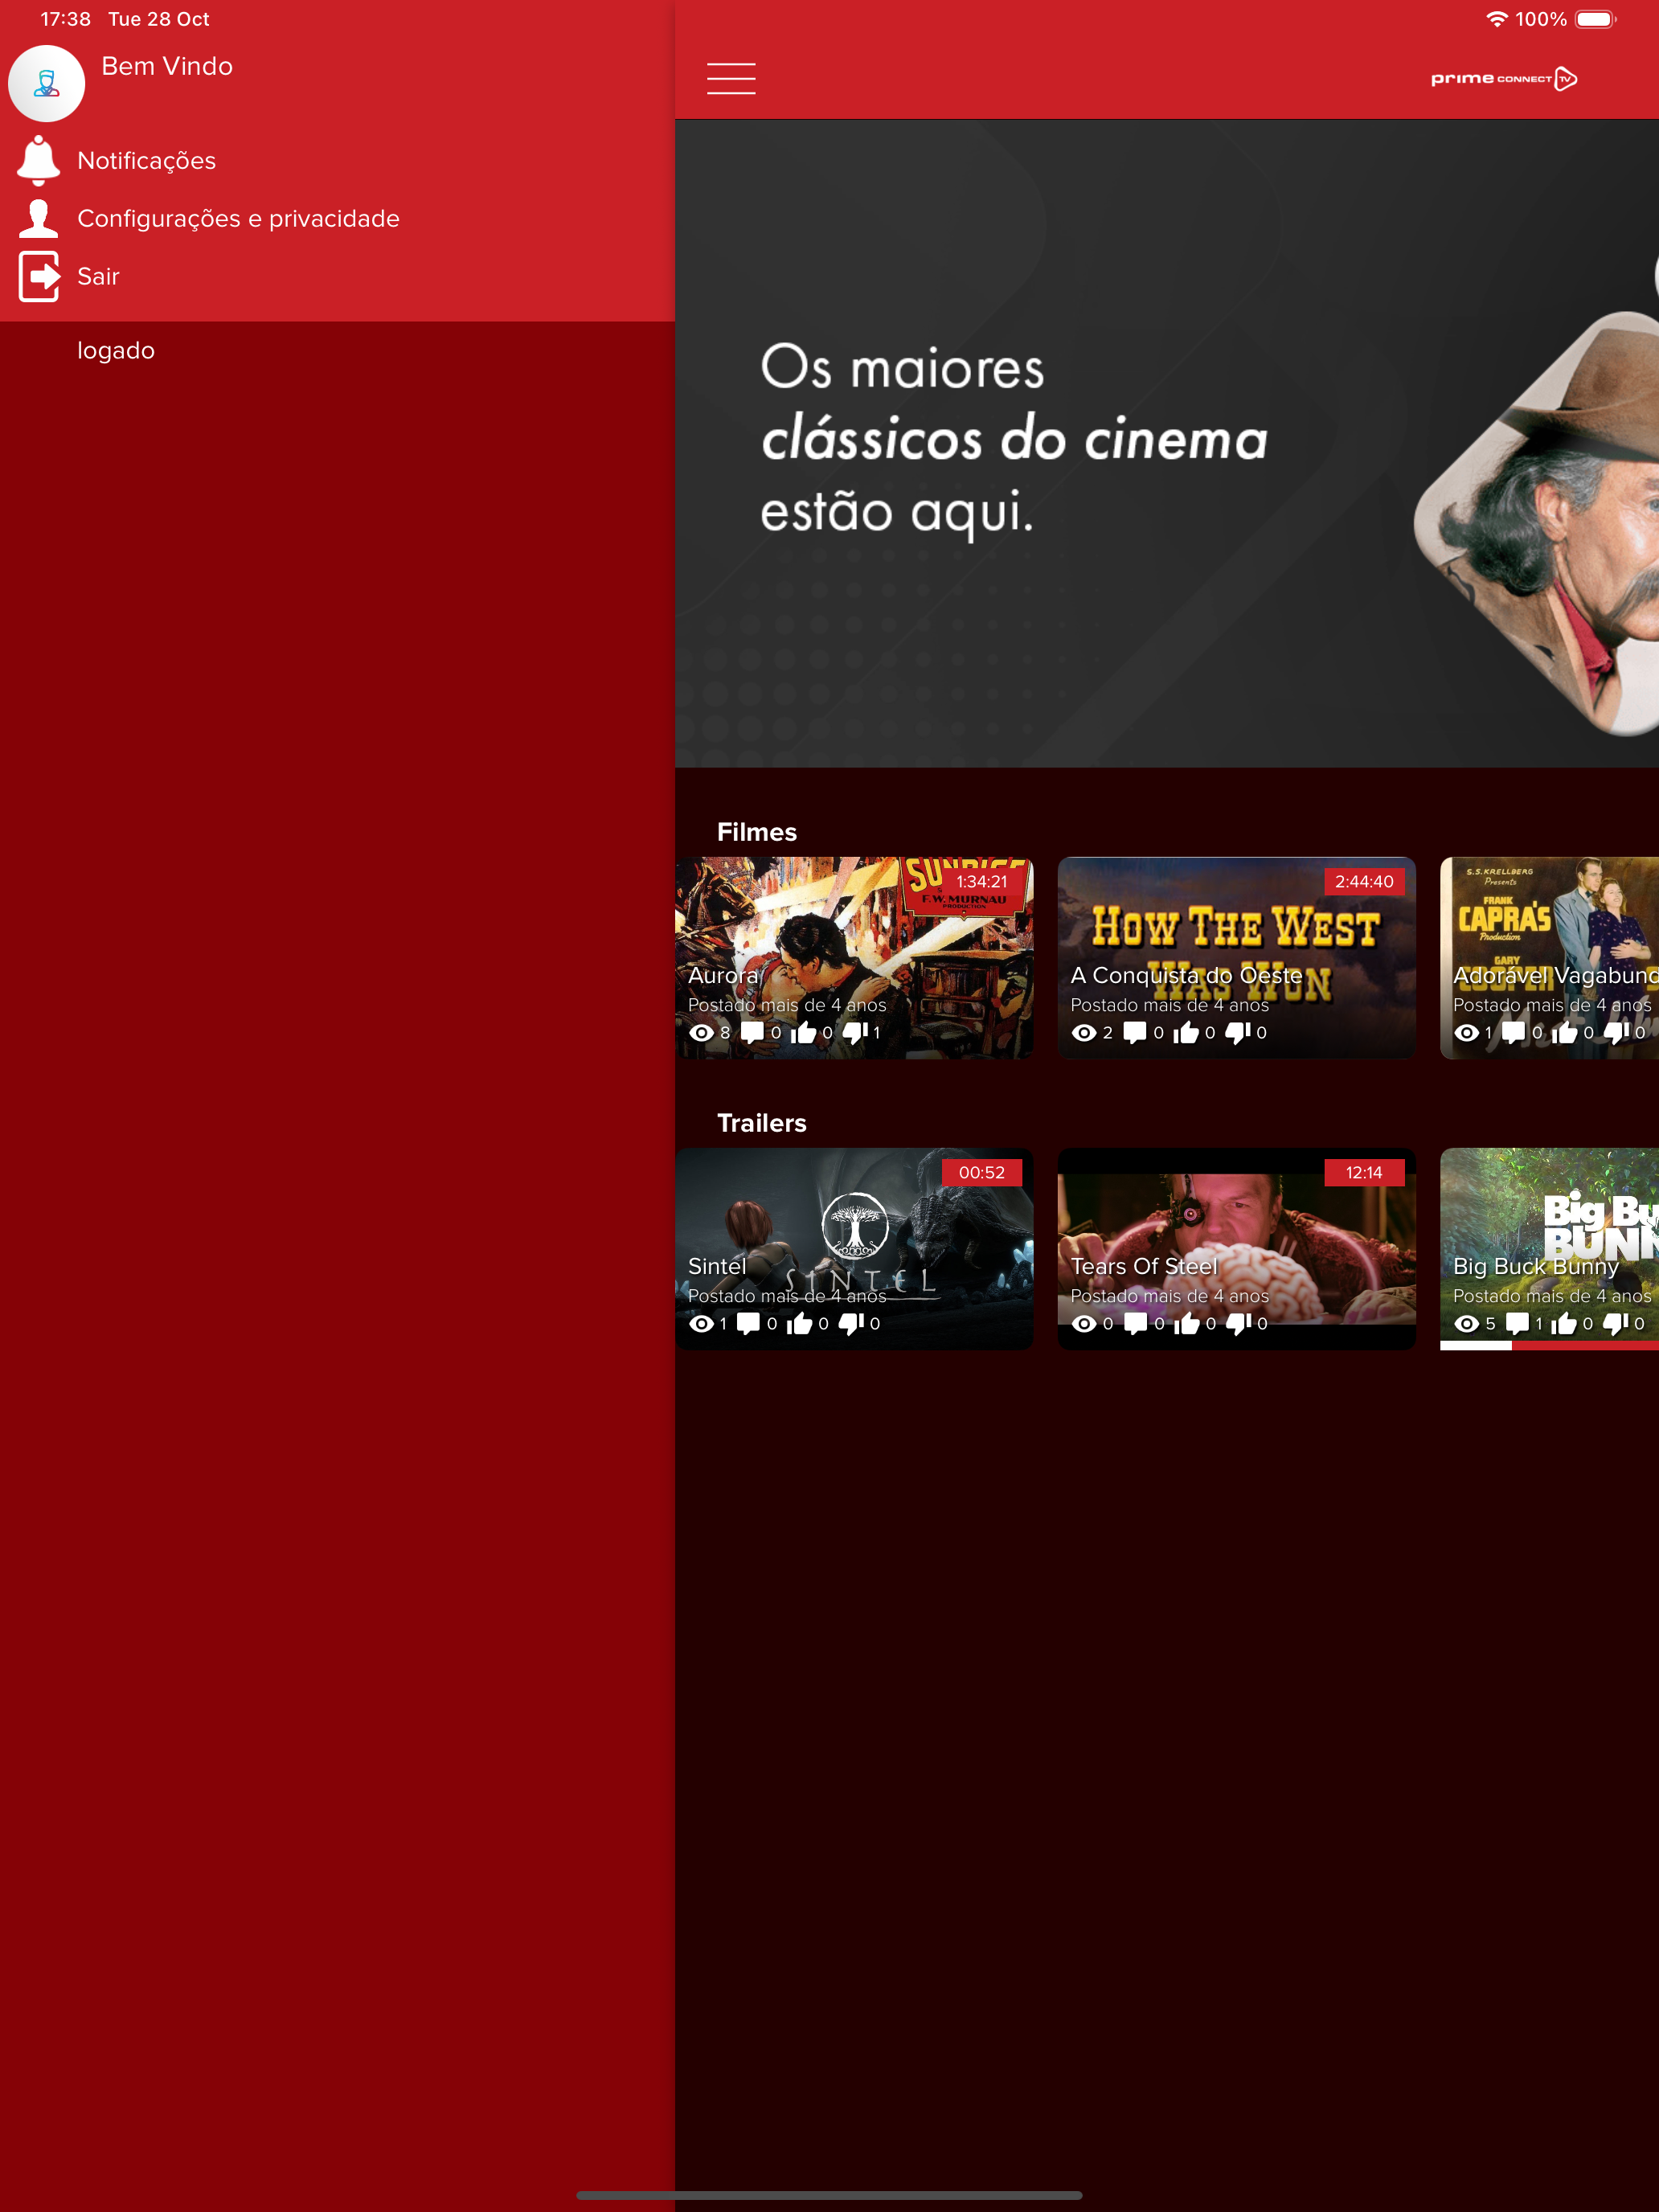Open Notificações menu item
The image size is (1659, 2212).
[x=146, y=161]
